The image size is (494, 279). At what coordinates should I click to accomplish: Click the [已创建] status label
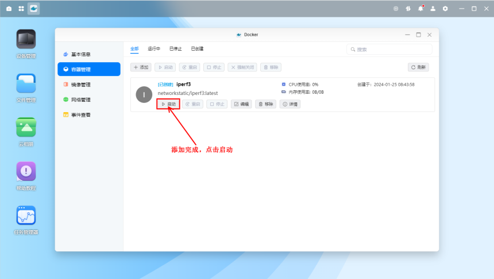[165, 85]
